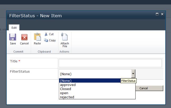
Task: Switch to the Edit ribbon tab
Action: pyautogui.click(x=14, y=28)
